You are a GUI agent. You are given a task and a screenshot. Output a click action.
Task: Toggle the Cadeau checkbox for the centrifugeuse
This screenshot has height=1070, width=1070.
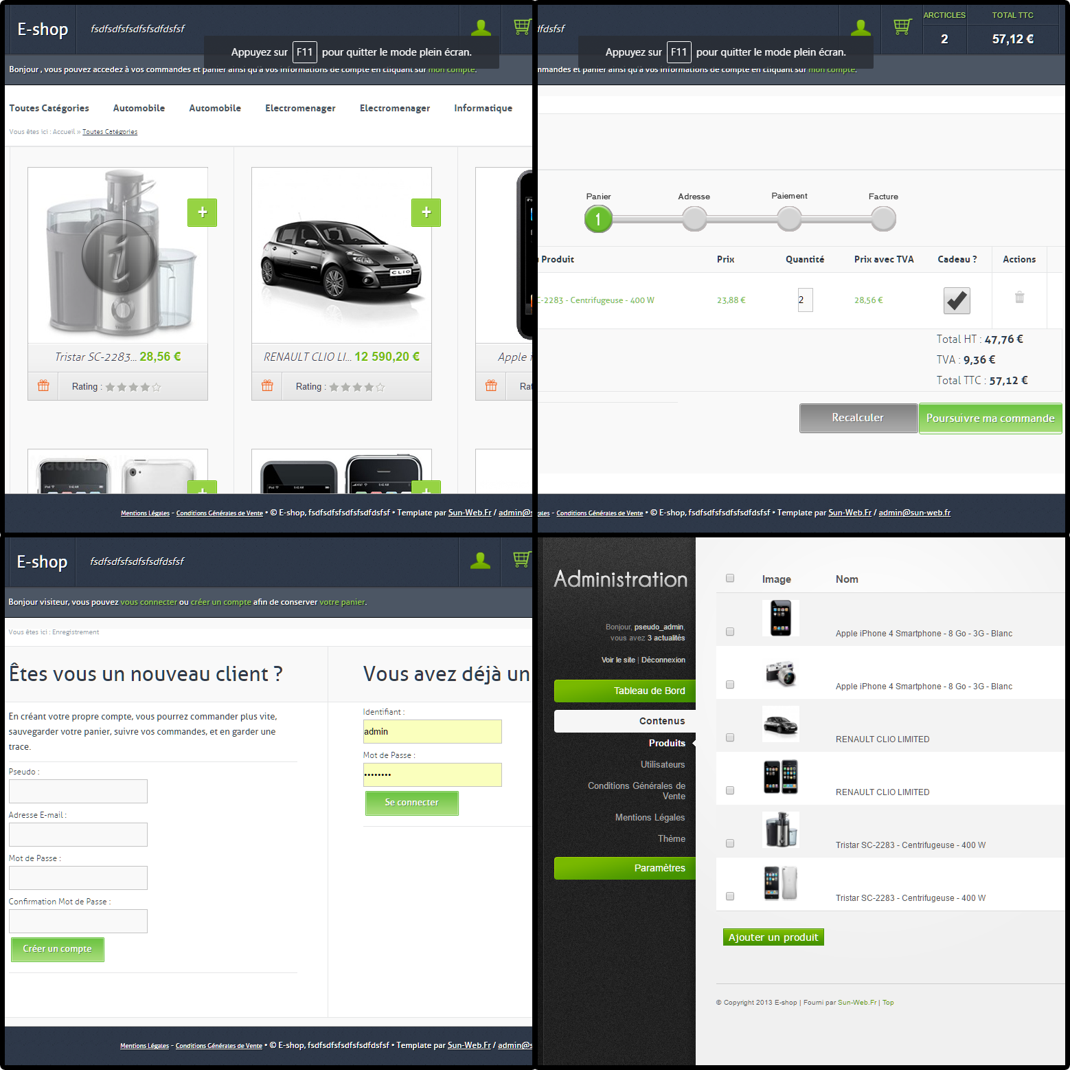tap(957, 300)
